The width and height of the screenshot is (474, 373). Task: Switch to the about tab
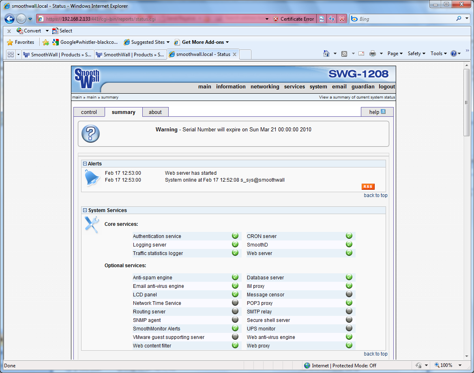click(155, 112)
